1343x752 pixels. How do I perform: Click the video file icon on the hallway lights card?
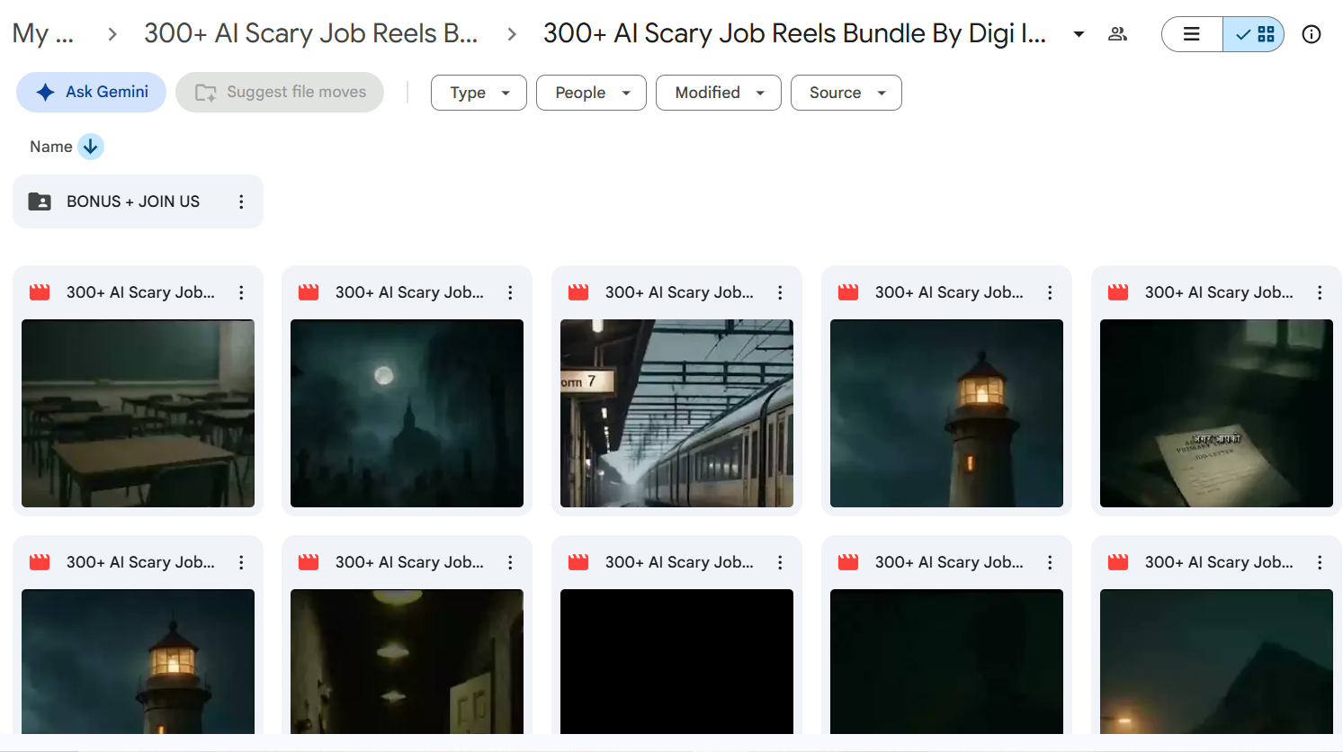click(309, 562)
